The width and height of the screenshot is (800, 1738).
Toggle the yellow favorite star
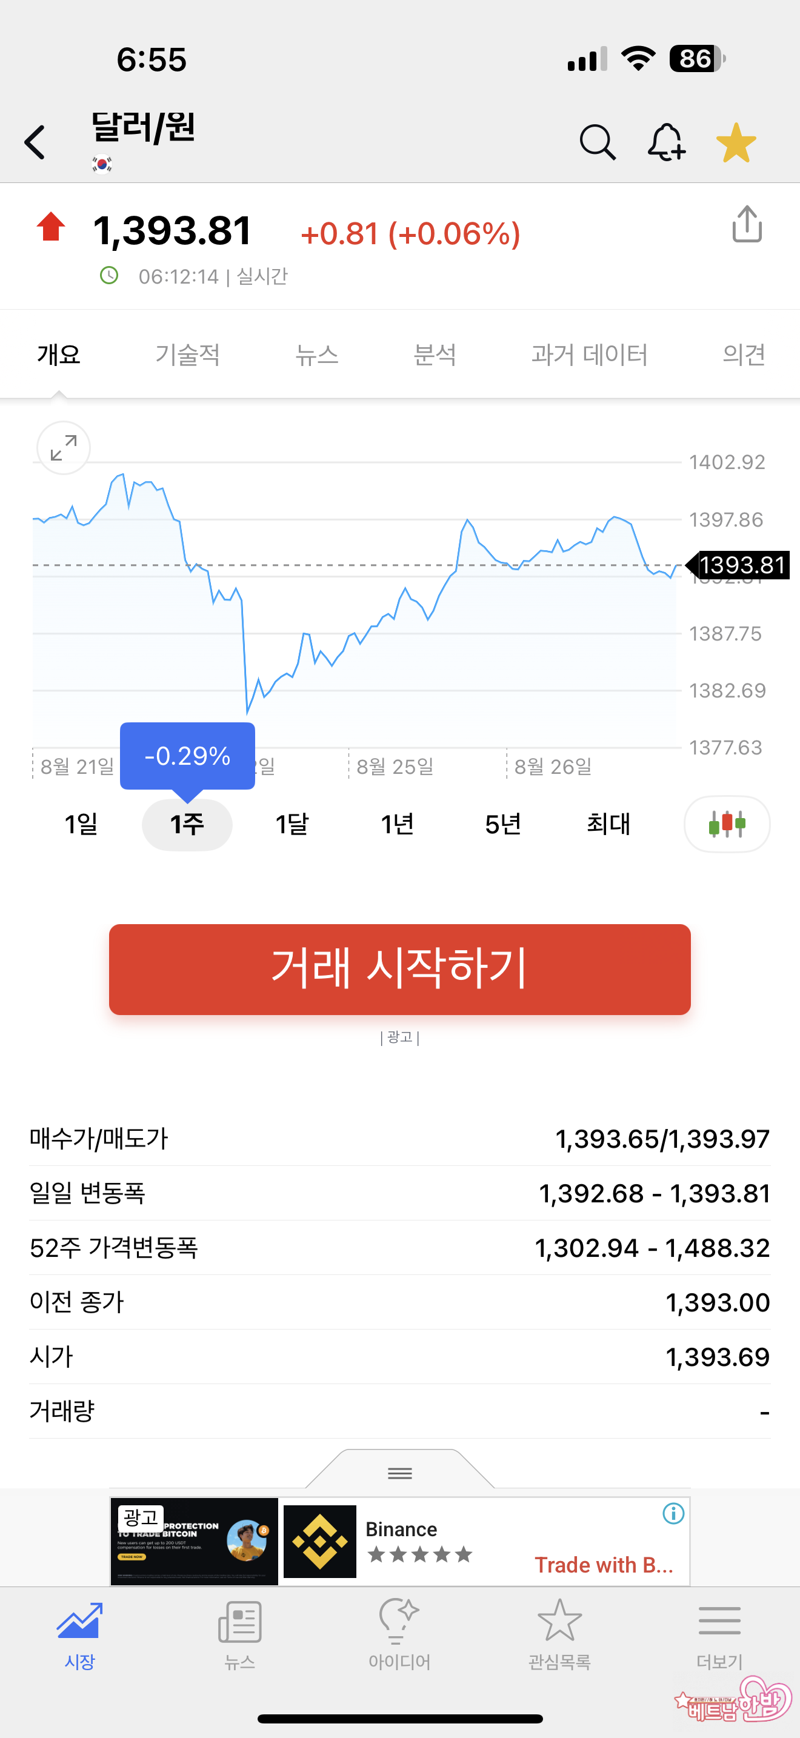pyautogui.click(x=736, y=142)
